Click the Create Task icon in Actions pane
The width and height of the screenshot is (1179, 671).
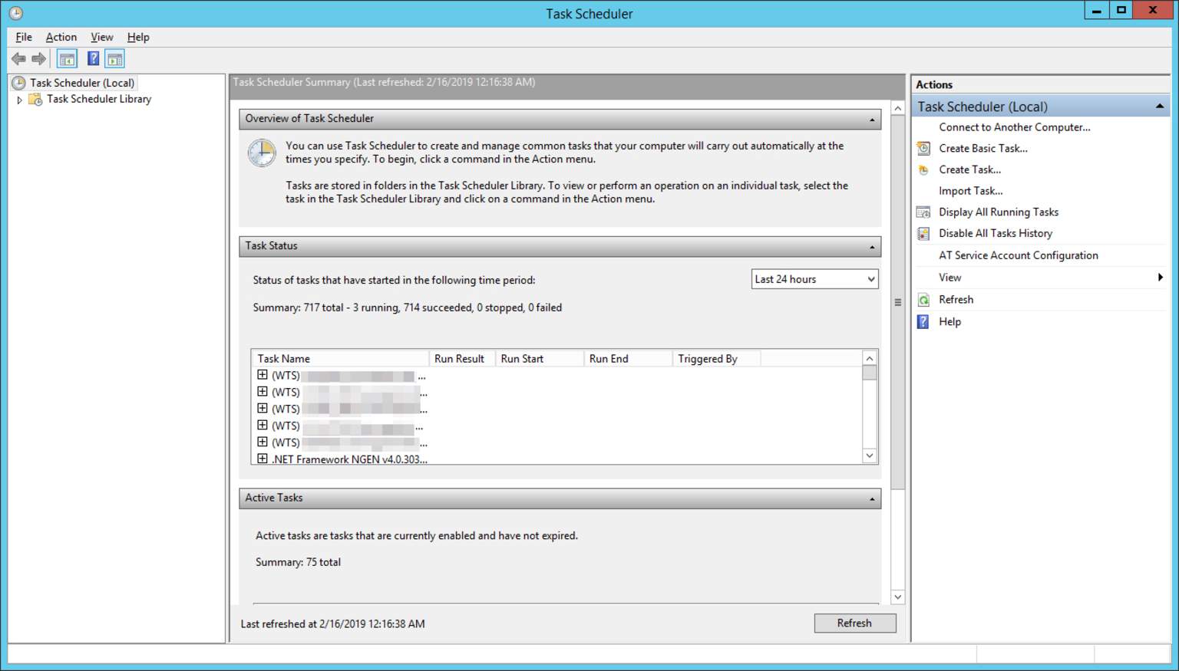tap(923, 169)
